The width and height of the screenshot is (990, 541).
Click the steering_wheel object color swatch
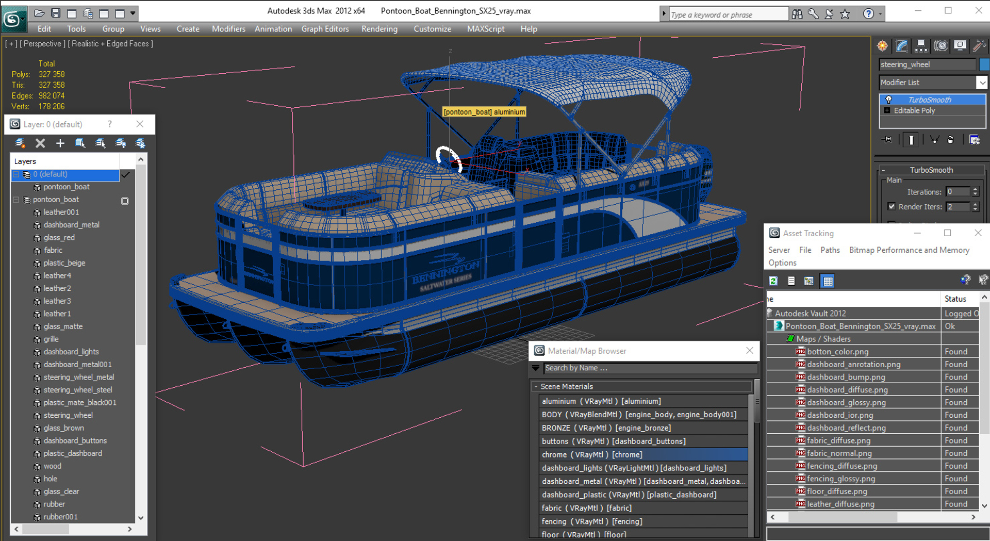pos(984,64)
